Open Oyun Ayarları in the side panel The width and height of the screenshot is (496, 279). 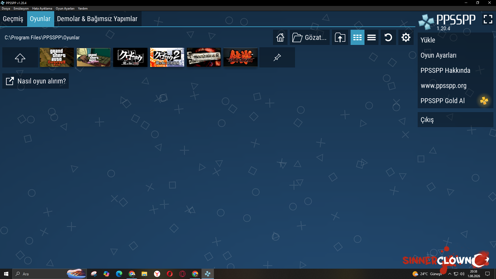coord(455,55)
